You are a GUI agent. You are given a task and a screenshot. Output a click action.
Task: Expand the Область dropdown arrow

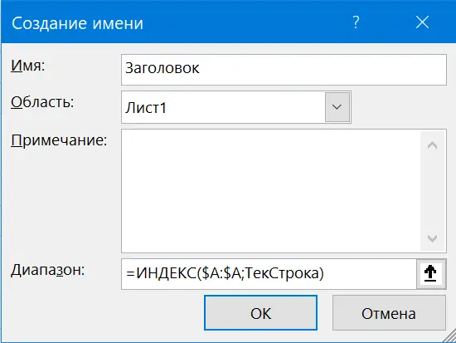point(337,107)
